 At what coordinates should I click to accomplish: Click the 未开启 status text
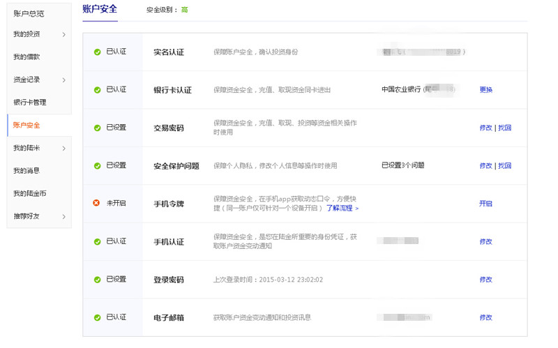[116, 203]
